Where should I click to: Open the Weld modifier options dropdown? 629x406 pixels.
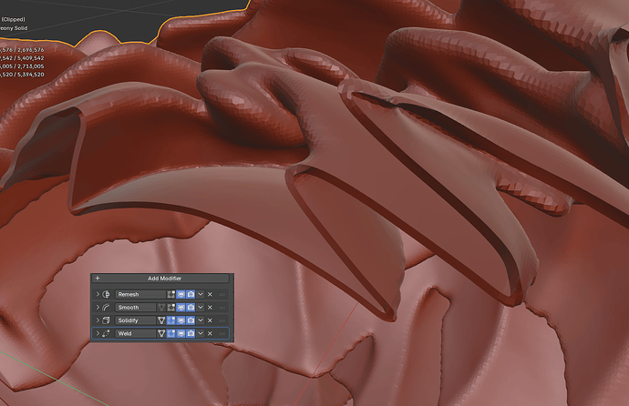click(201, 333)
